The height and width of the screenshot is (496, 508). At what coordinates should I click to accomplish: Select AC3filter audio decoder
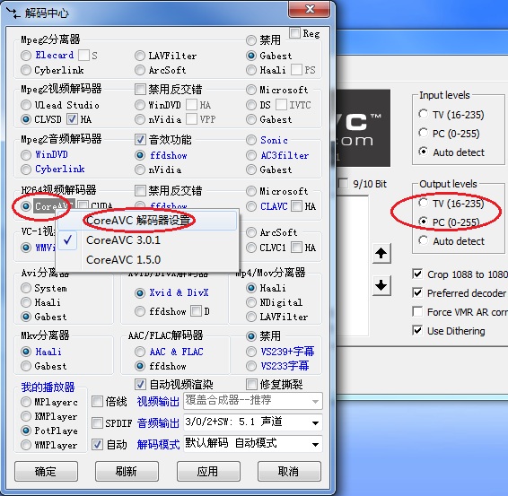[x=251, y=155]
